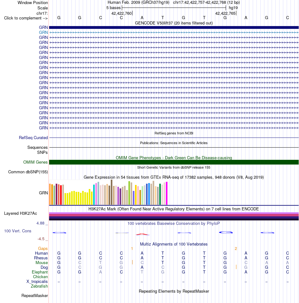This screenshot has width=299, height=303.
Task: Click the ruler coordinate '42,422,765'
Action: 225,13
